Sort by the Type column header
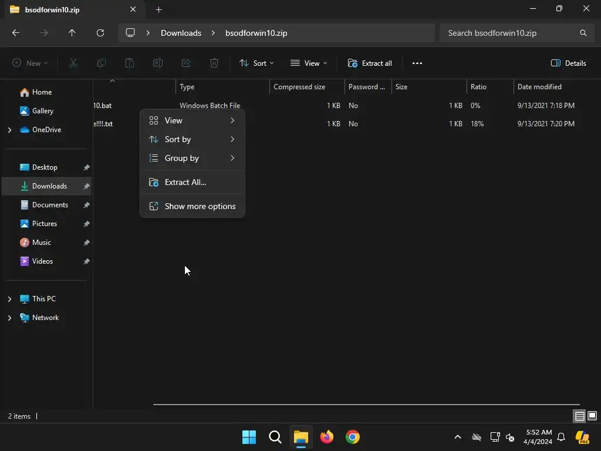 click(x=222, y=87)
